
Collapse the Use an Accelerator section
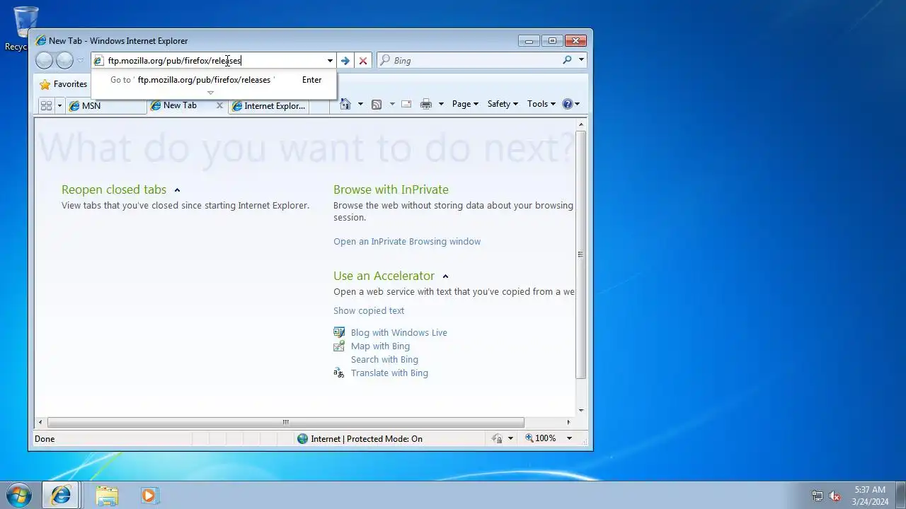[445, 276]
